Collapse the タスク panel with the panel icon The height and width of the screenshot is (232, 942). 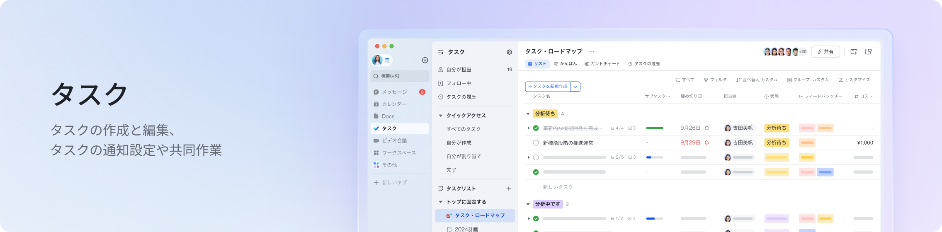coord(441,52)
